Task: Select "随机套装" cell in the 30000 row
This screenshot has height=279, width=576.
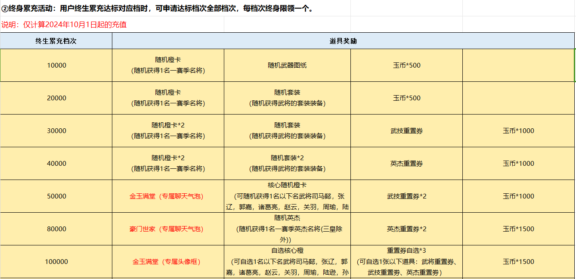Action: 287,131
